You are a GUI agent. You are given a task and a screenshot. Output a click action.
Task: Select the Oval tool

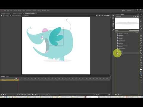point(141,38)
